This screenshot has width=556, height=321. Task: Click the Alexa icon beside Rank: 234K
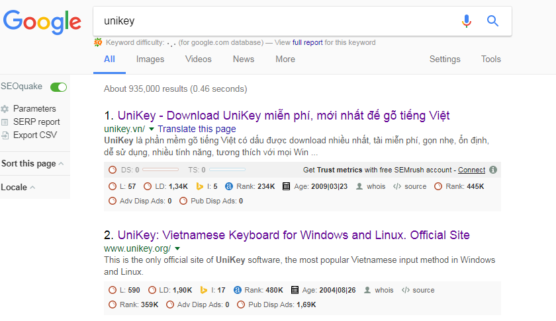pos(229,186)
